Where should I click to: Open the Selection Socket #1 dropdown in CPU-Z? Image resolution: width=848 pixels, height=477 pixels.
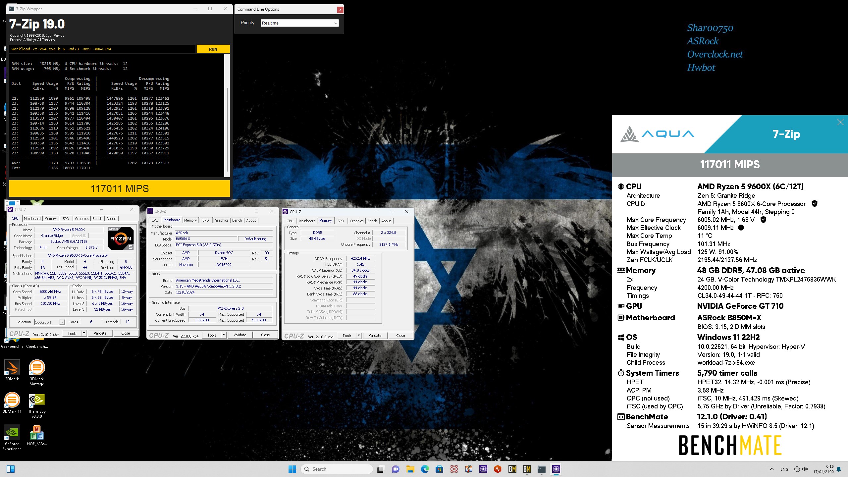(x=49, y=322)
